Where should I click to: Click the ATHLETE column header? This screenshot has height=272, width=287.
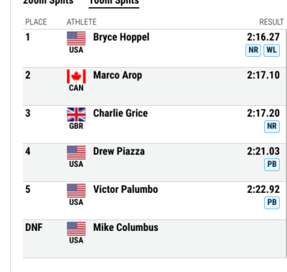(82, 22)
